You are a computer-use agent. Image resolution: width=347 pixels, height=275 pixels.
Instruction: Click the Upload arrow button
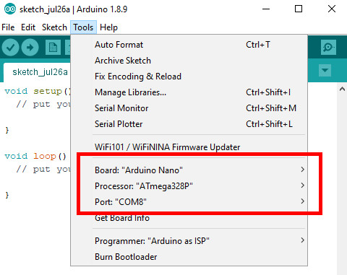click(x=30, y=47)
